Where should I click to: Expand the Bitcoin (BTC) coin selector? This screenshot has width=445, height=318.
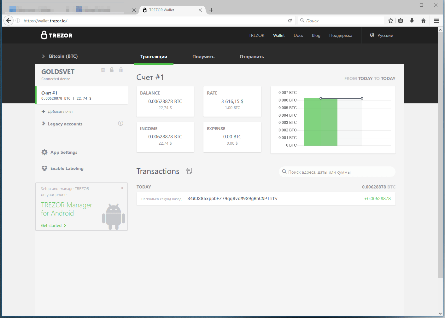pos(60,56)
